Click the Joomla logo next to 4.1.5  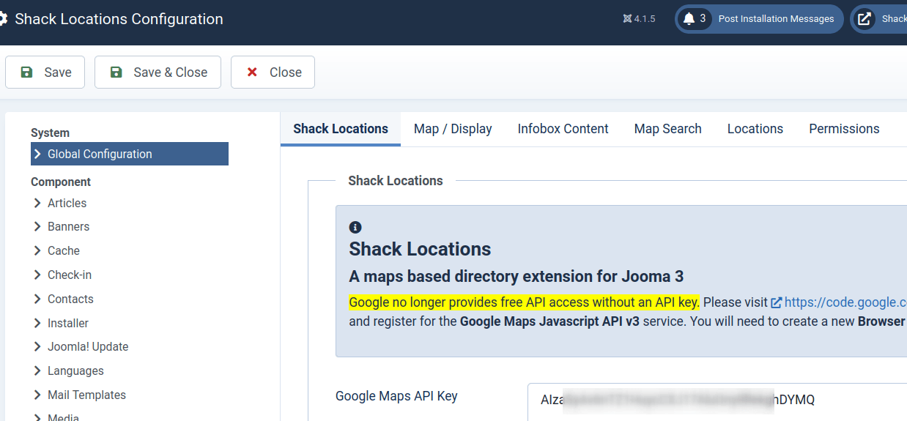627,19
